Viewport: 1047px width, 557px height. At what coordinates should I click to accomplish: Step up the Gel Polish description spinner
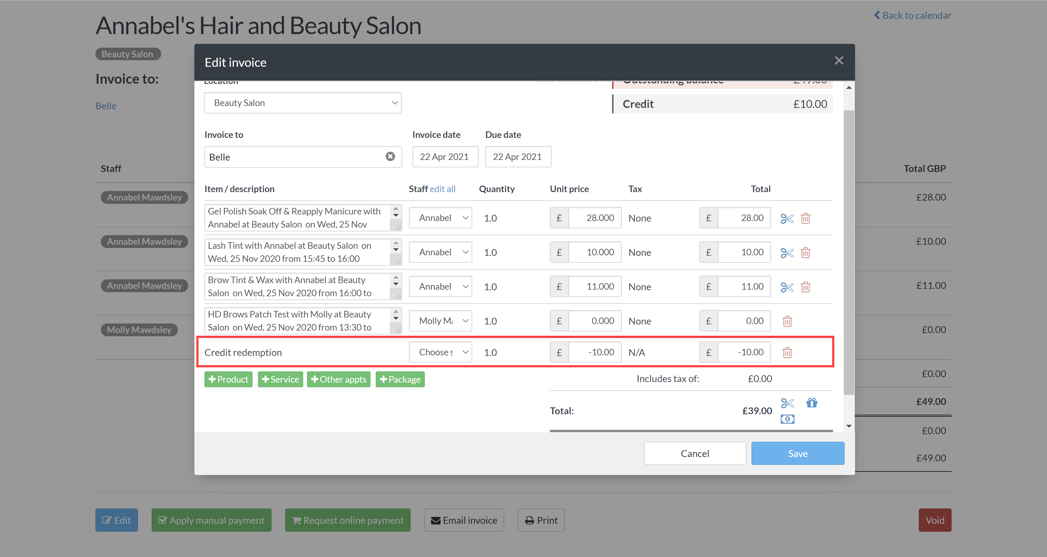pos(395,208)
